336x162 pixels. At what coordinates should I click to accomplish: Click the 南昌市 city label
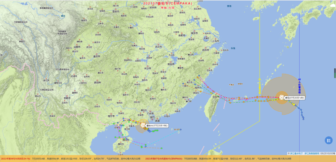tap(171, 64)
